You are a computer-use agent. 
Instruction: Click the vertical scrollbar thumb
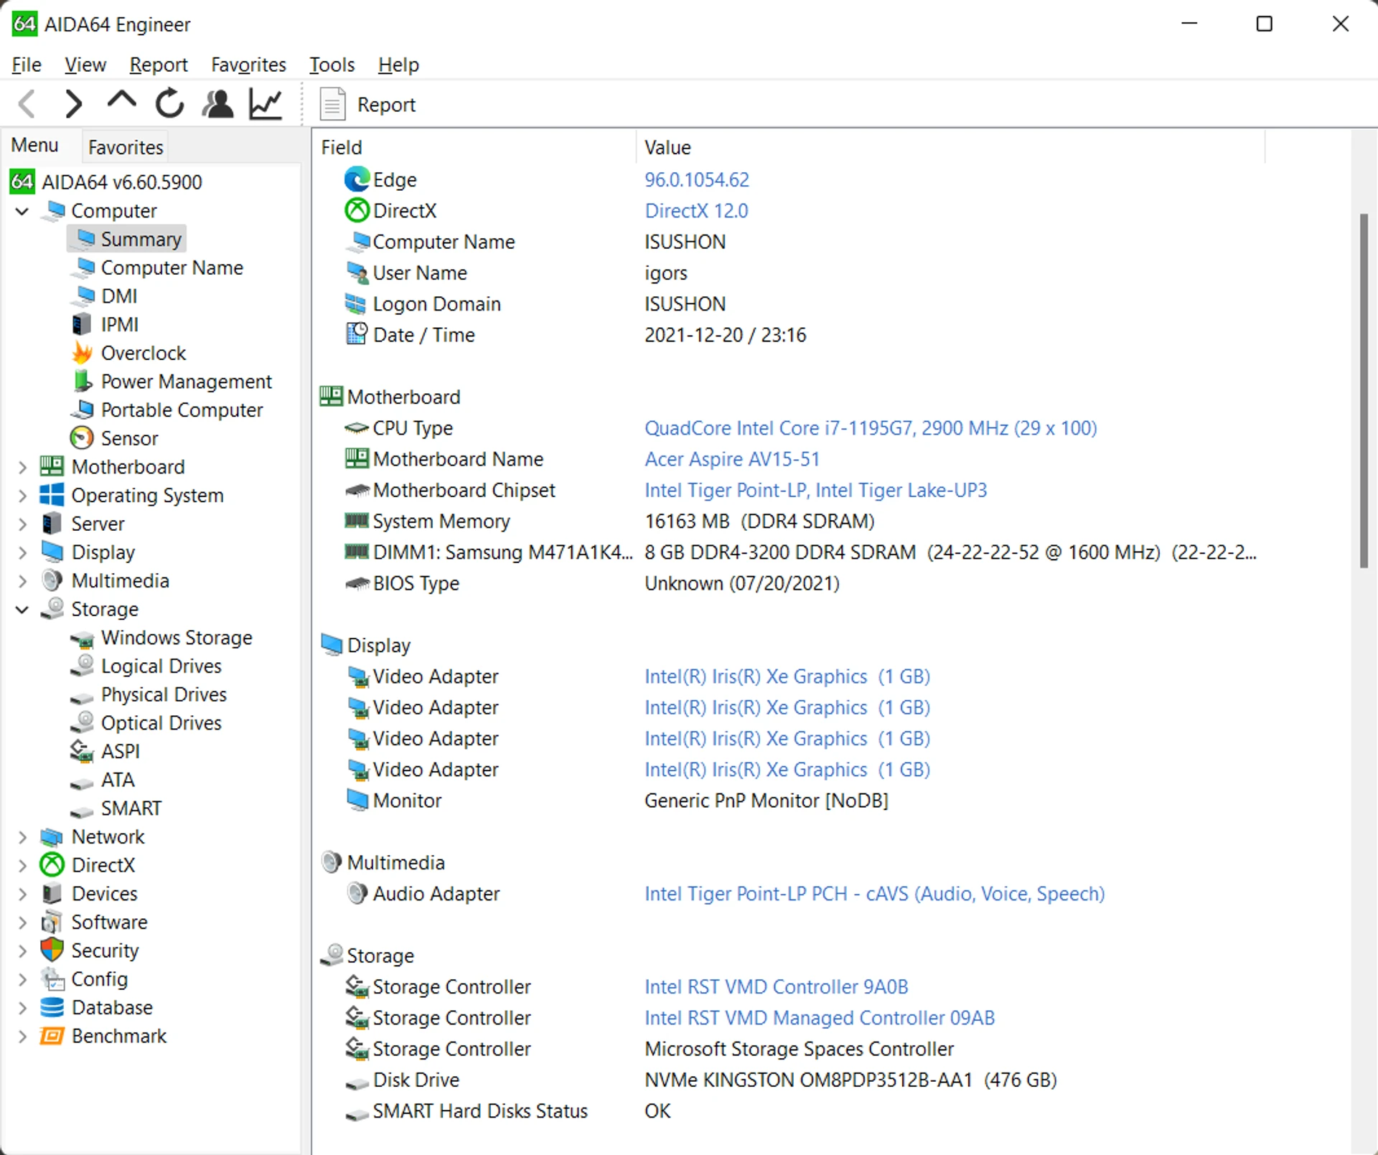click(1364, 391)
